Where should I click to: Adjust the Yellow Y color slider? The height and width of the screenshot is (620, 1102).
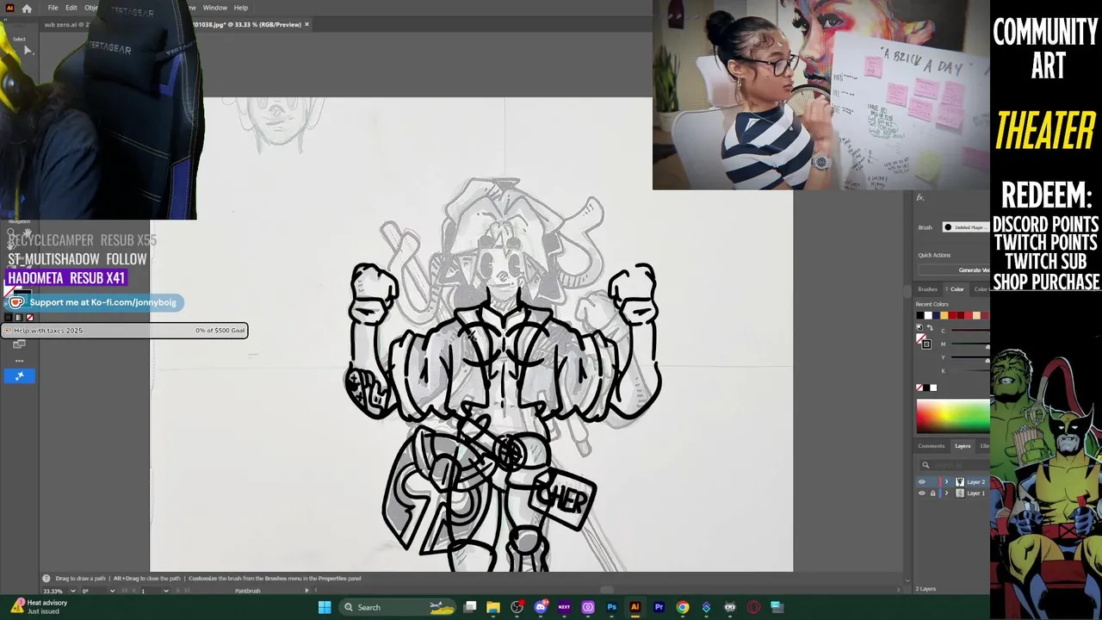[969, 357]
